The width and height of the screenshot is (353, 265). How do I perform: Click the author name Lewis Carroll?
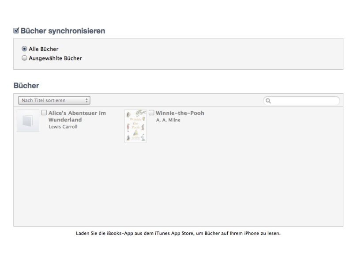pos(63,127)
